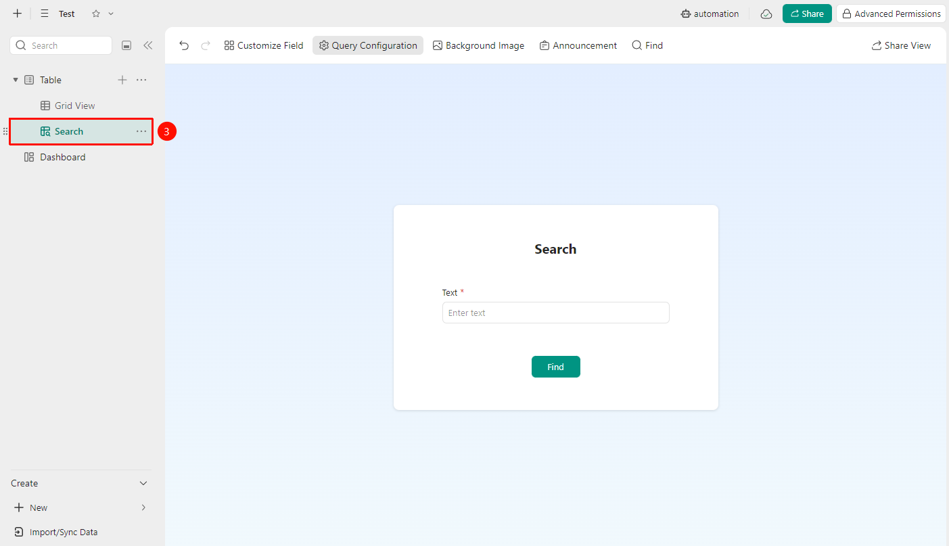Open the automation panel
The width and height of the screenshot is (949, 546).
click(710, 14)
